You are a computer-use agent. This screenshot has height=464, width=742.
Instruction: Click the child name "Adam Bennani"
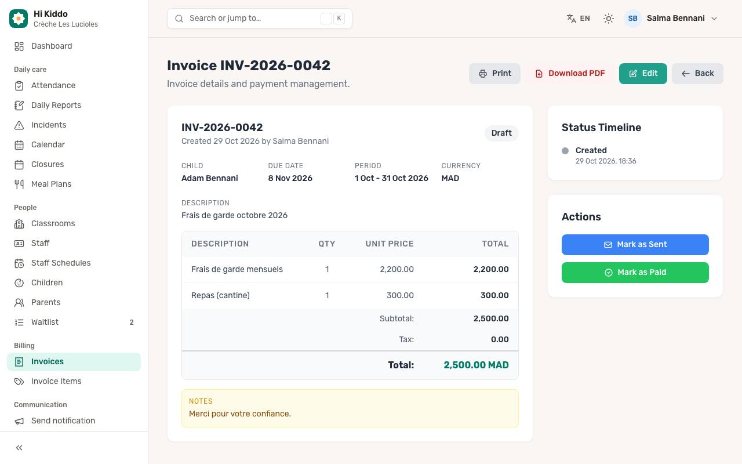tap(210, 178)
